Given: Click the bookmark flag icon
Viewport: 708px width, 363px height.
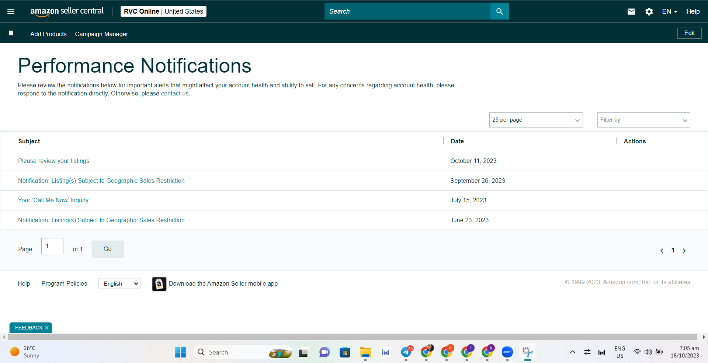Looking at the screenshot, I should [x=11, y=33].
